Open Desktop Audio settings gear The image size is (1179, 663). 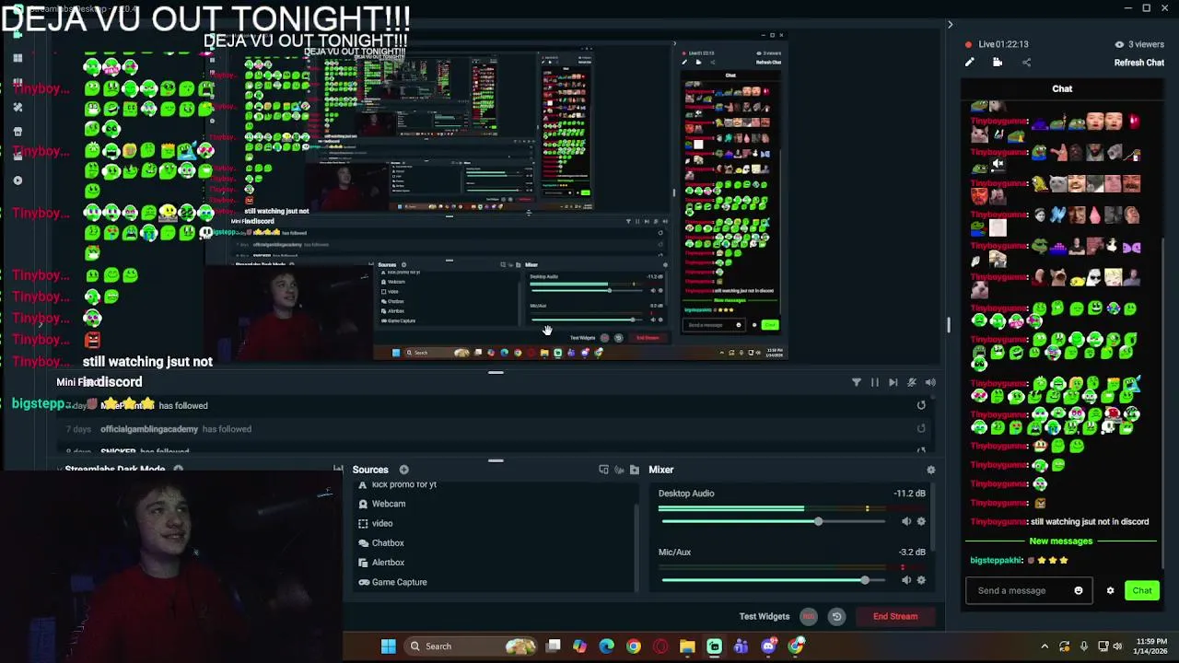coord(921,521)
